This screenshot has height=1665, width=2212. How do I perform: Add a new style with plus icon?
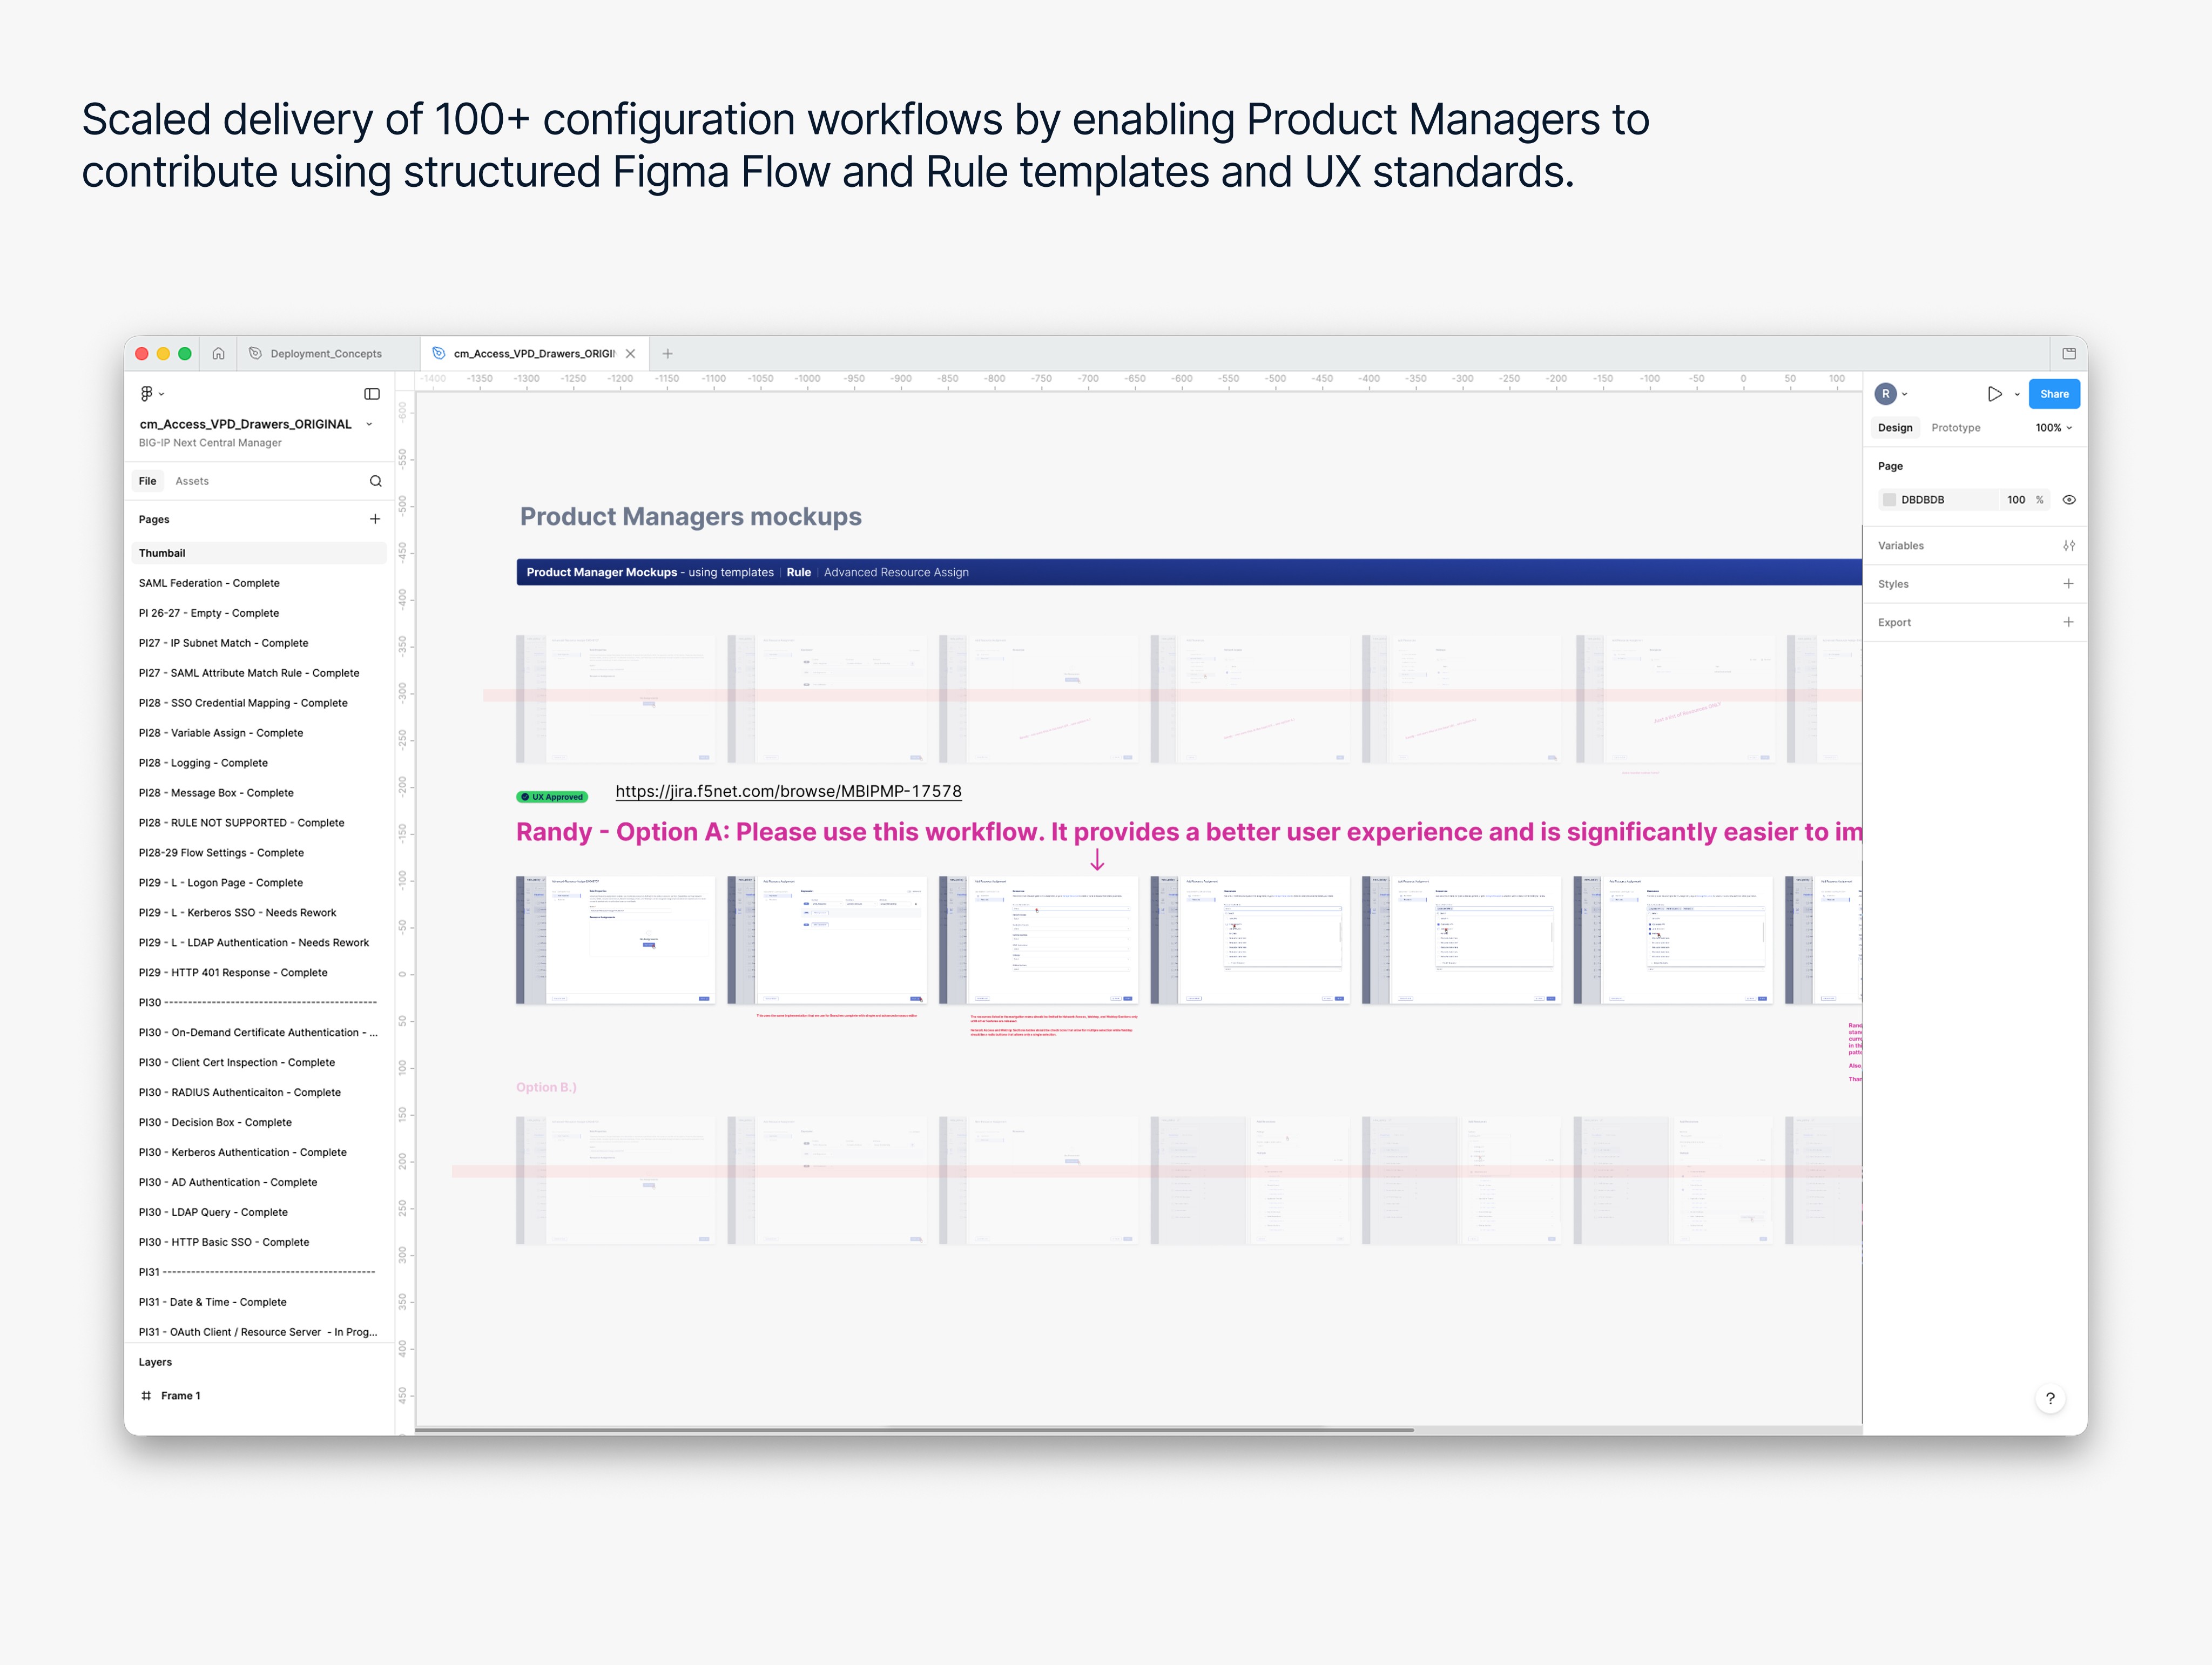[2068, 584]
